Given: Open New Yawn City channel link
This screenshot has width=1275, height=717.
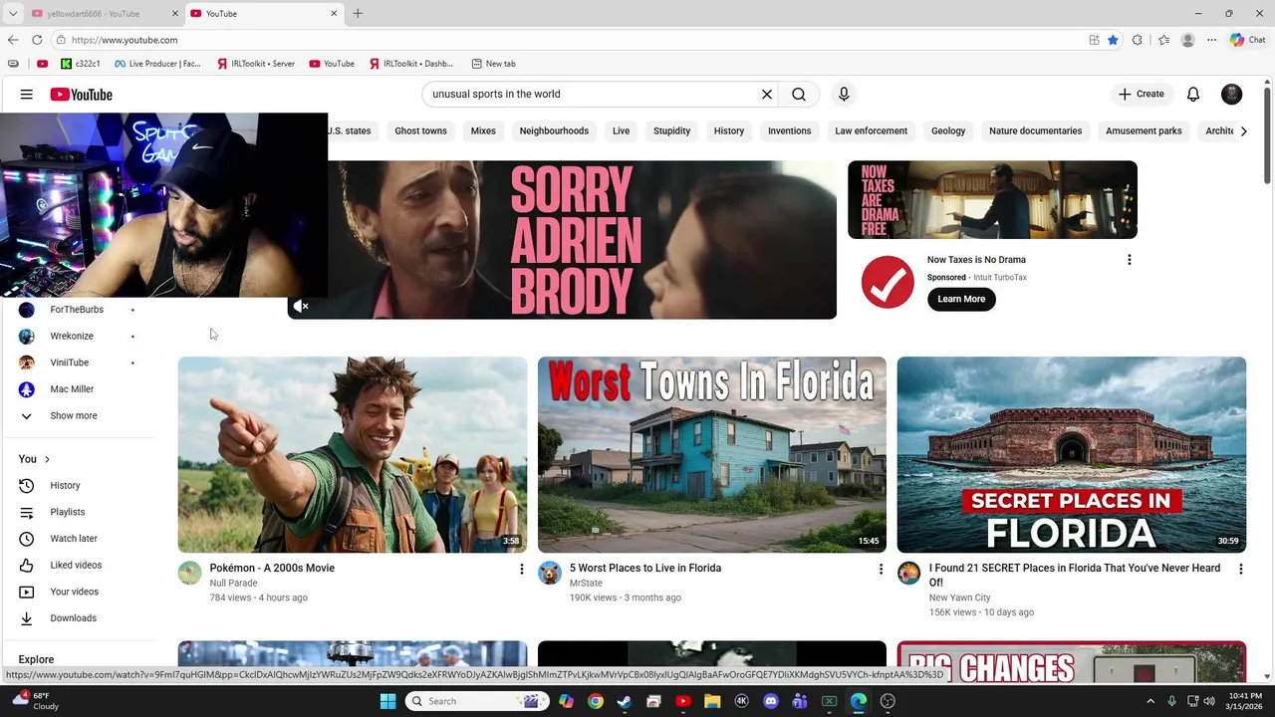Looking at the screenshot, I should (960, 598).
